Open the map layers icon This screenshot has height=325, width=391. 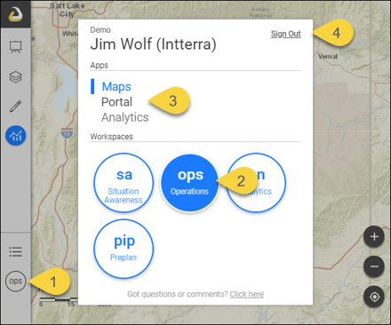(15, 76)
